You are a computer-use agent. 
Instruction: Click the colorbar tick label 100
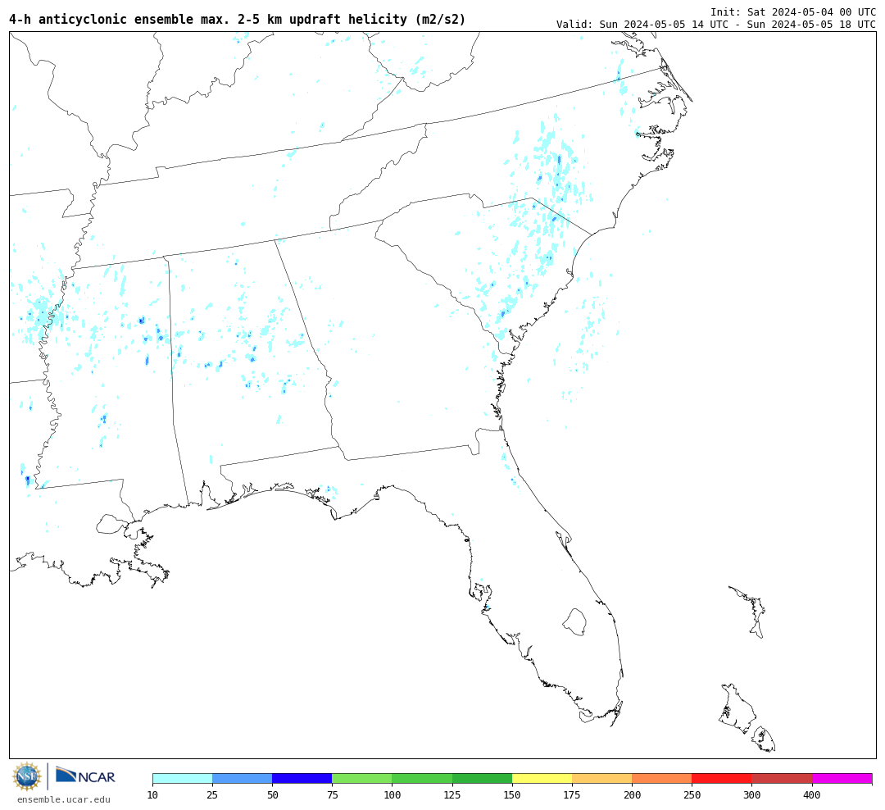pos(392,794)
